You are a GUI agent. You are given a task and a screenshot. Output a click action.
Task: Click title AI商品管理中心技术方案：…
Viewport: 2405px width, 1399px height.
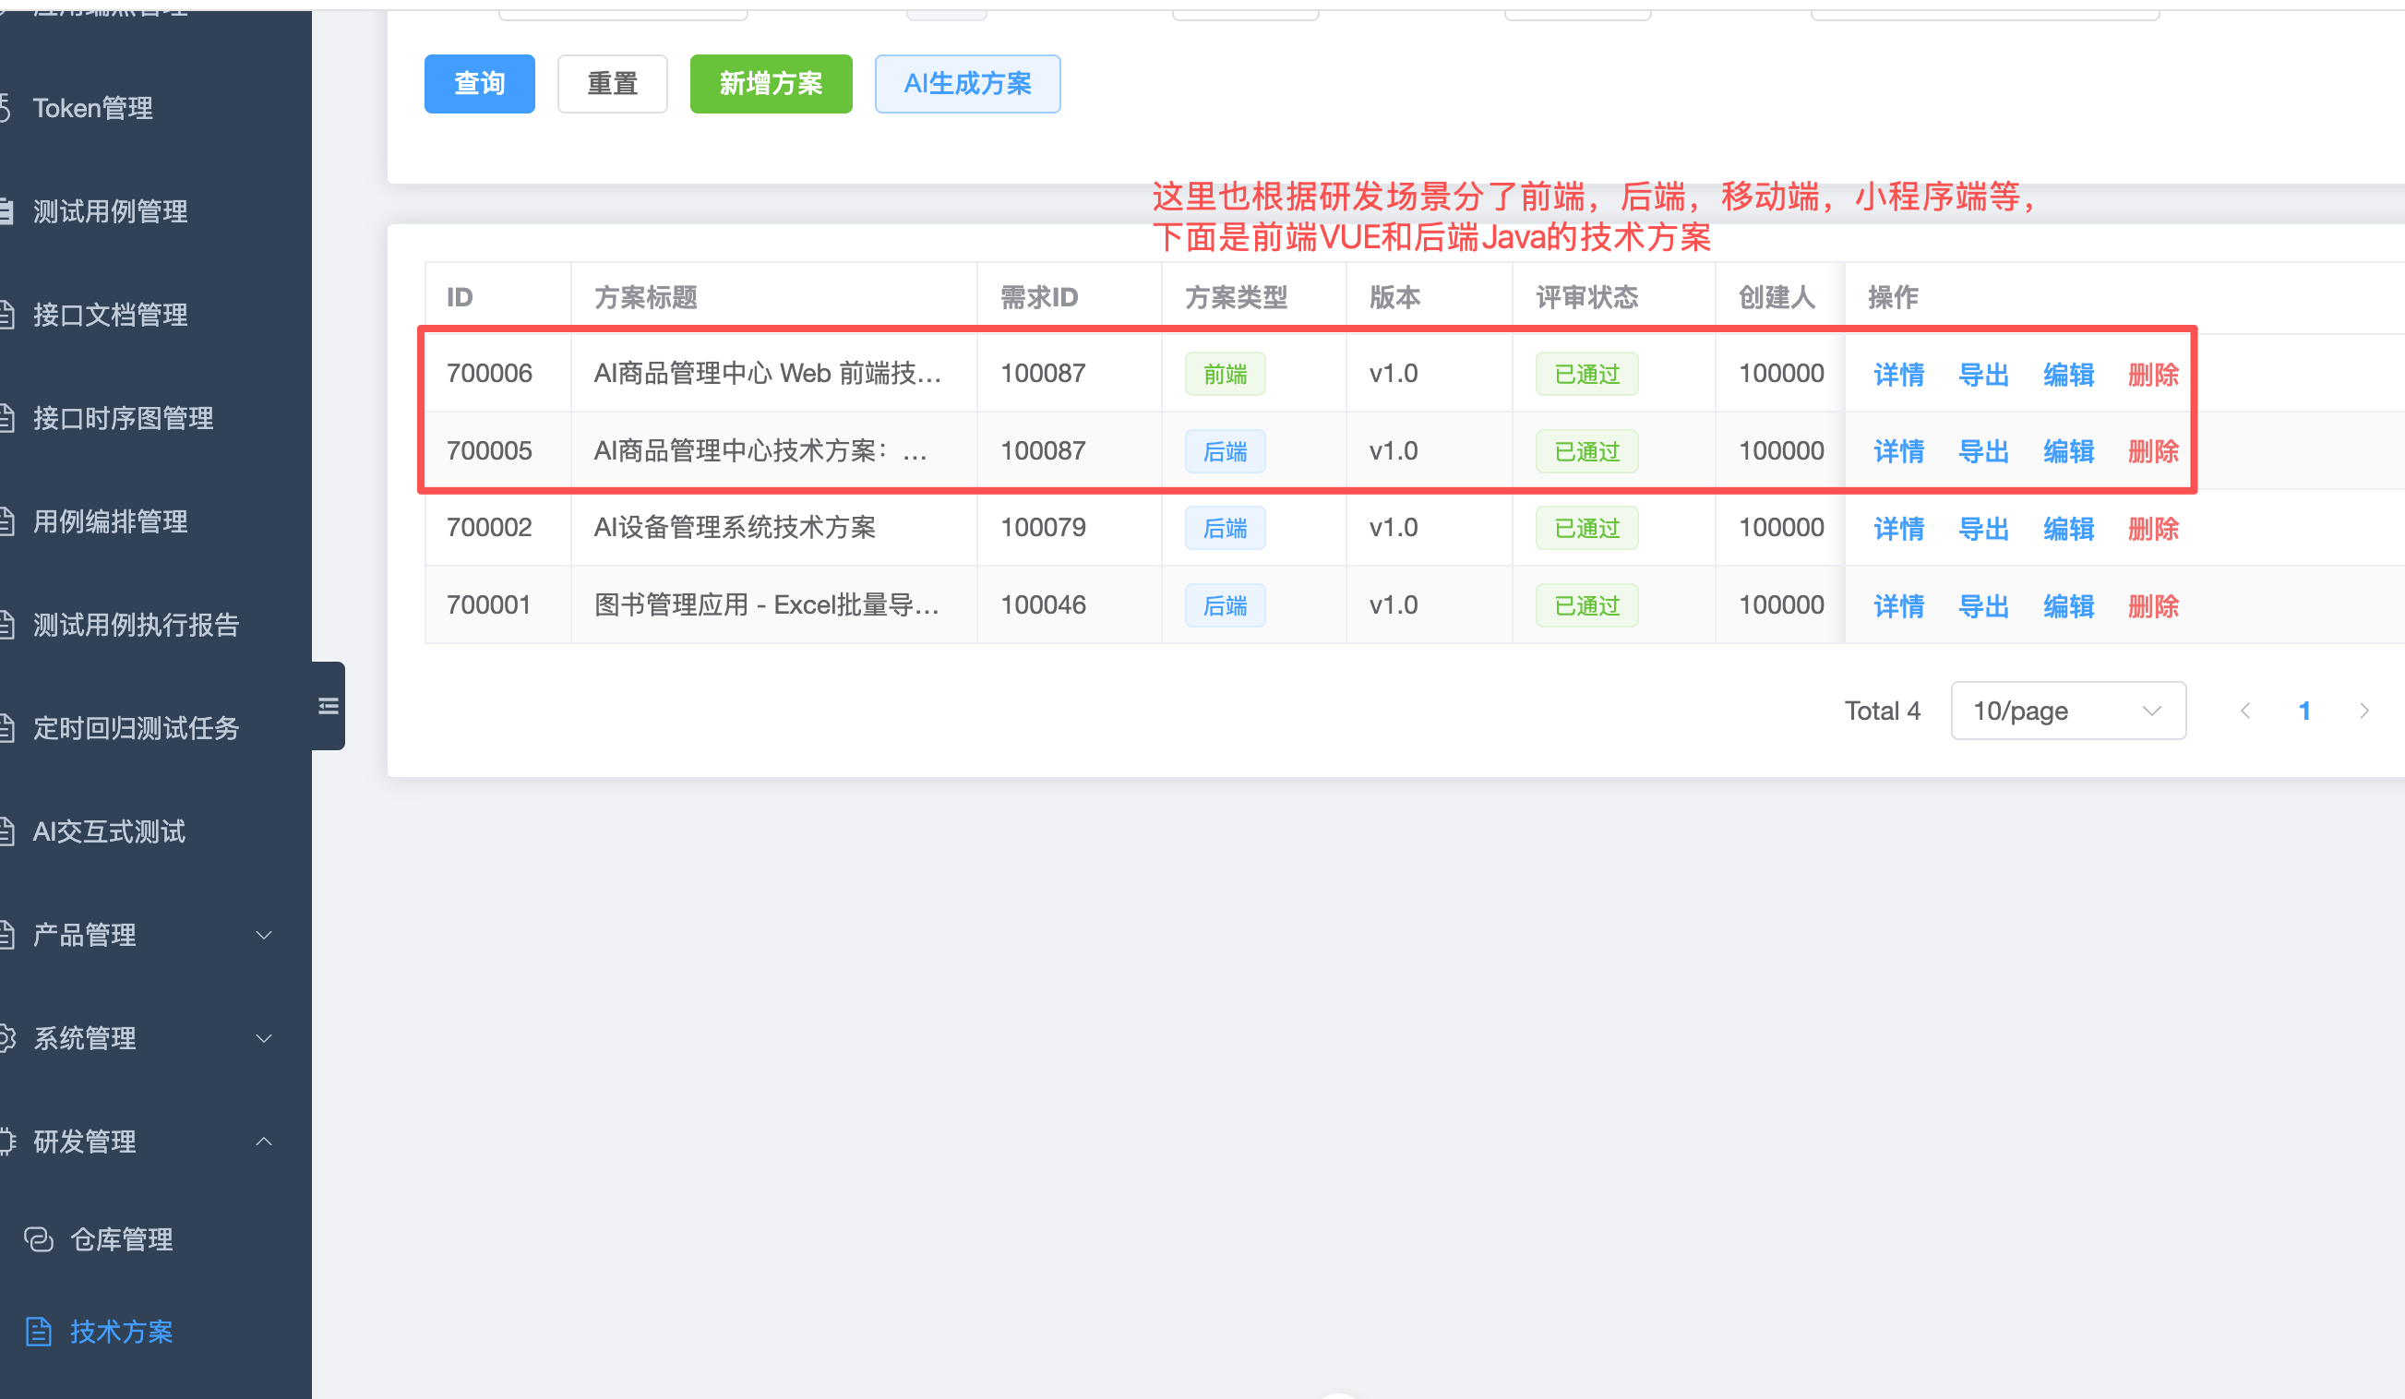click(760, 450)
